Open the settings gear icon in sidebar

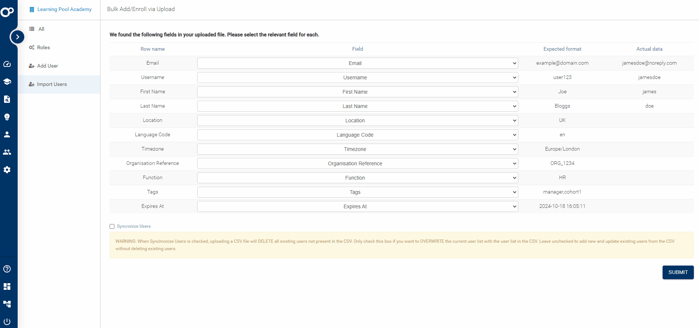tap(7, 170)
